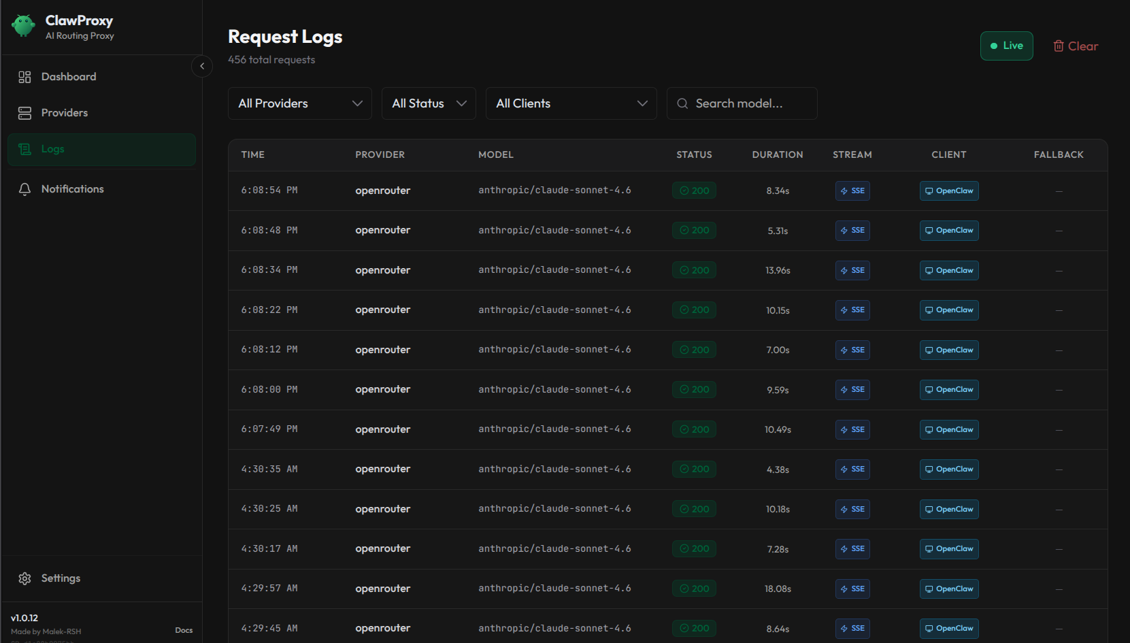The width and height of the screenshot is (1130, 643).
Task: Click the MODEL column header
Action: tap(496, 154)
